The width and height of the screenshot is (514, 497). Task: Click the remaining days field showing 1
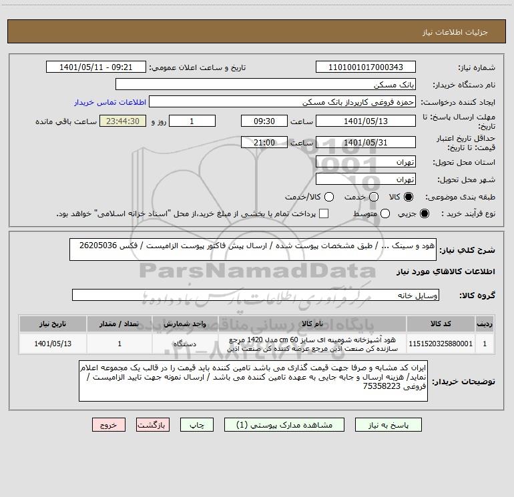[x=192, y=121]
